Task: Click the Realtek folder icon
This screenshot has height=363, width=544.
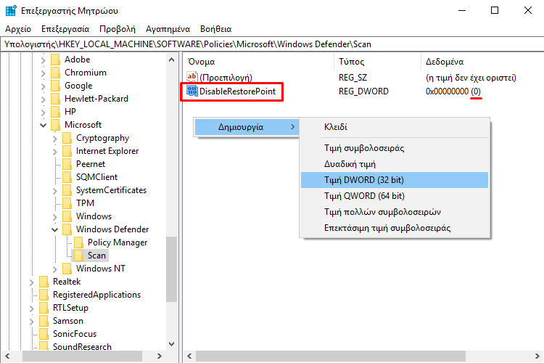Action: coord(44,282)
